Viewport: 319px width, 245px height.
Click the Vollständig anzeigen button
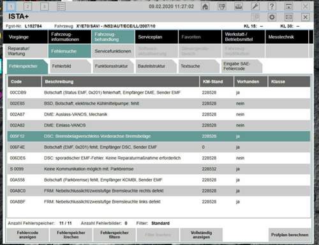tap(201, 235)
